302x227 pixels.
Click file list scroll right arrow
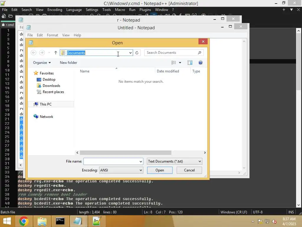point(205,153)
